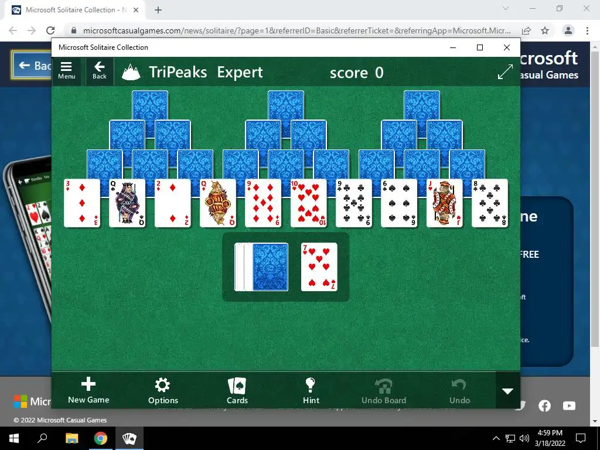The width and height of the screenshot is (600, 450).
Task: Open the network icon in tray
Action: 510,438
